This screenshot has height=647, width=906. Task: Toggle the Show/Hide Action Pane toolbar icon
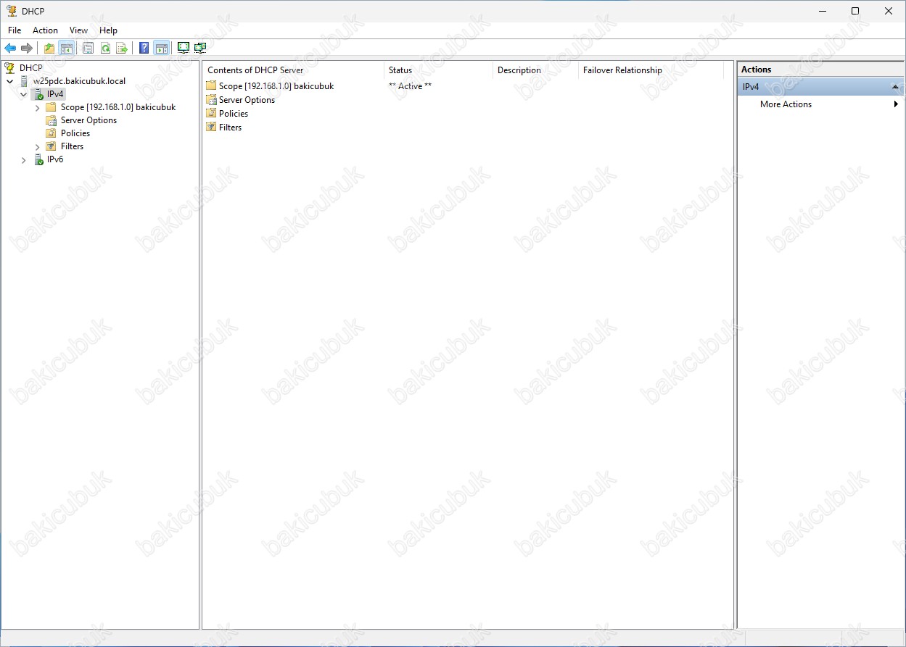click(161, 49)
